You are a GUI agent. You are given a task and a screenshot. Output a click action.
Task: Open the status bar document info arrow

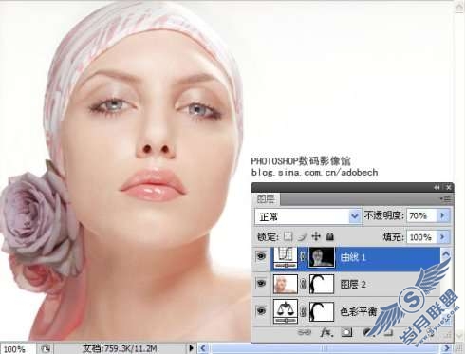tap(191, 348)
